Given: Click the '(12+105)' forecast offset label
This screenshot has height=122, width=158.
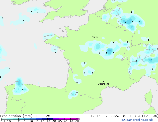Looking at the screenshot, I should click(x=150, y=116).
